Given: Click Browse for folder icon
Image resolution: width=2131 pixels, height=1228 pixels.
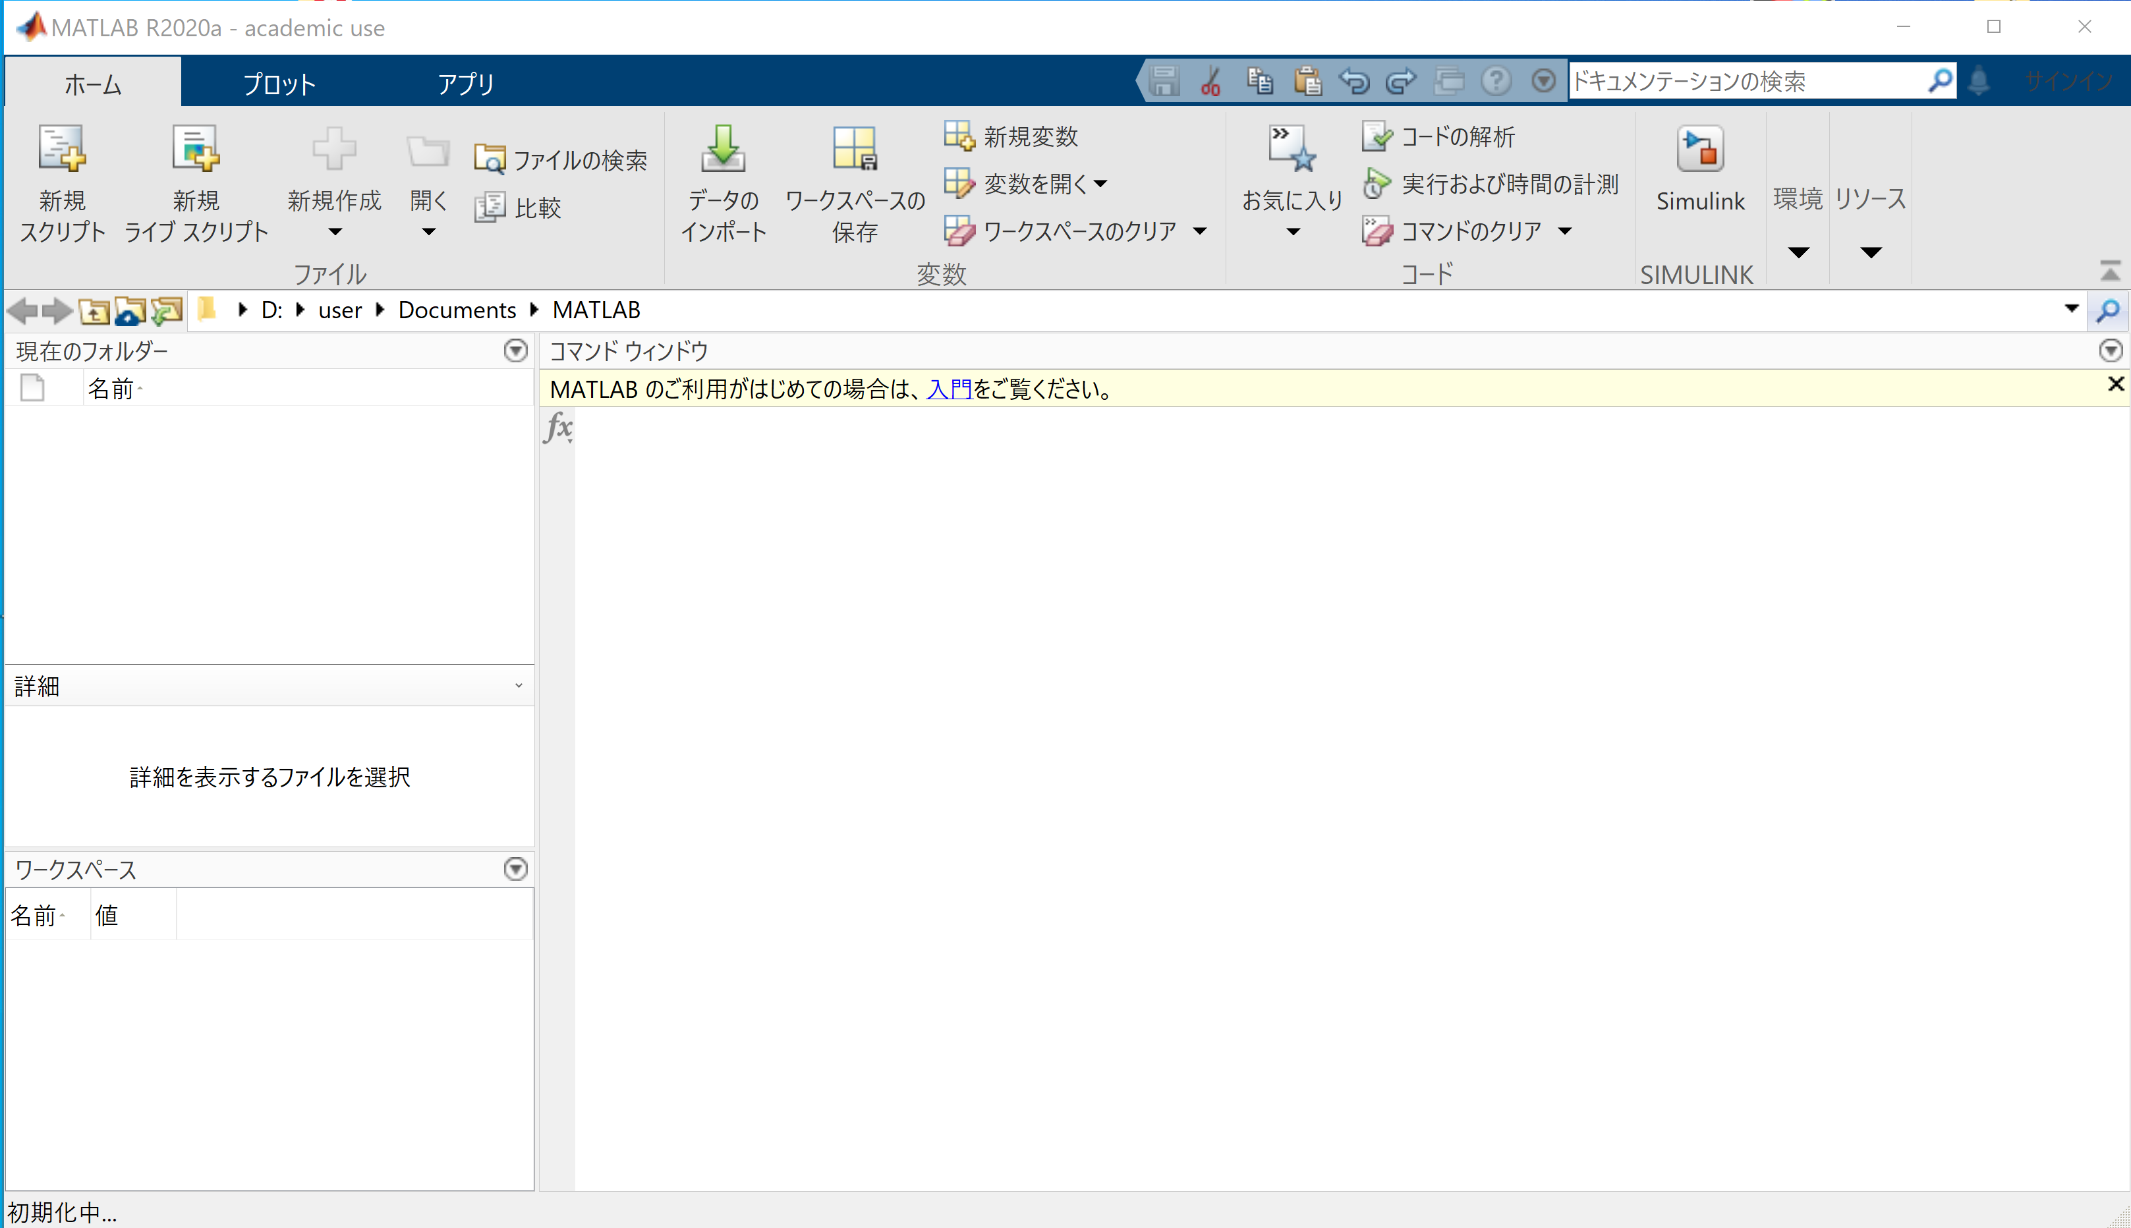Looking at the screenshot, I should pos(166,311).
